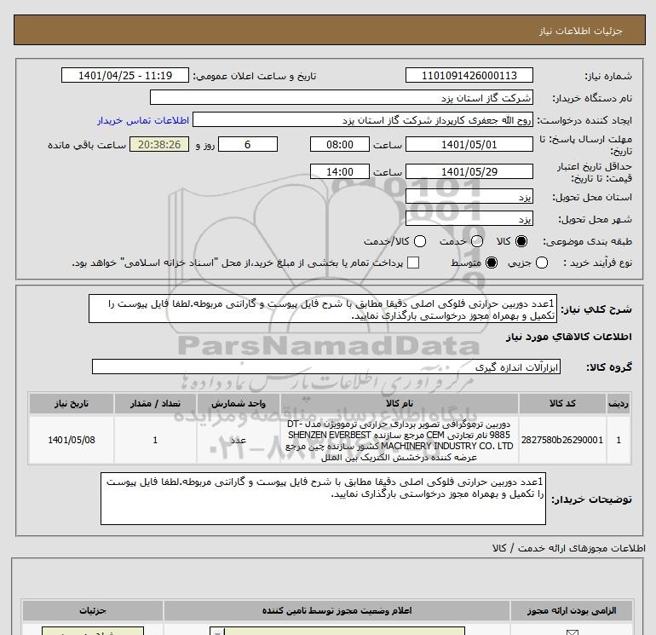
Task: Click the جزئیات column header
Action: (x=93, y=611)
